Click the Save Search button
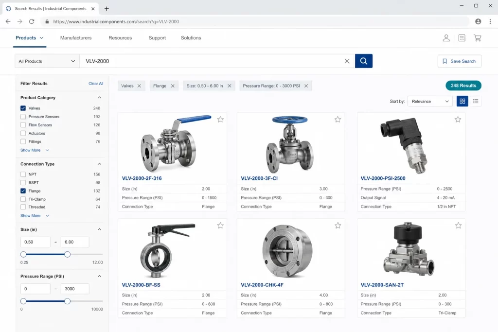This screenshot has width=498, height=332. 459,61
